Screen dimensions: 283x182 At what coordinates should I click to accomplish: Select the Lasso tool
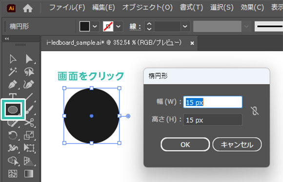pos(29,72)
